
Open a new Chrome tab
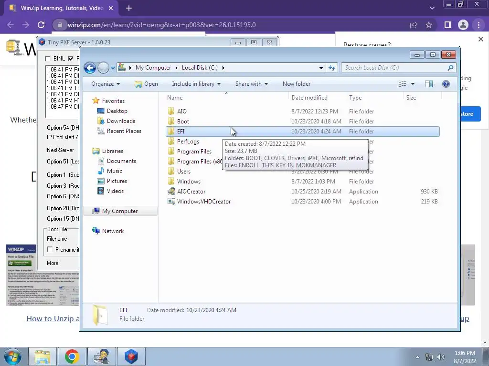coord(129,9)
